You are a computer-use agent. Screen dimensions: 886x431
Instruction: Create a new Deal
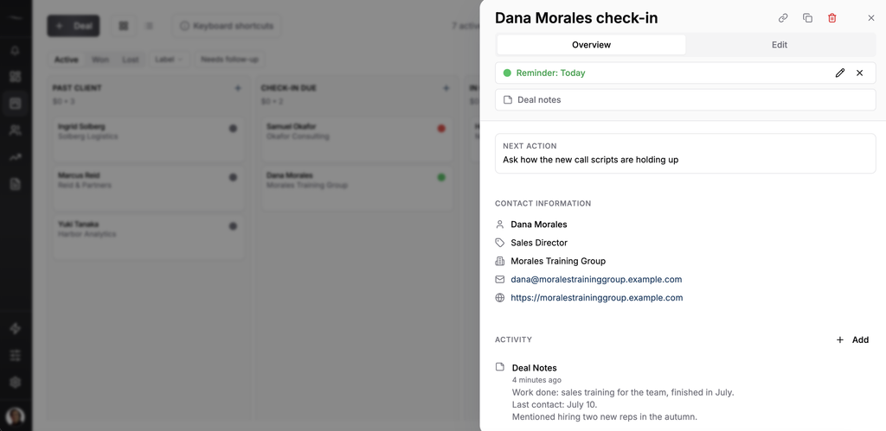coord(74,26)
